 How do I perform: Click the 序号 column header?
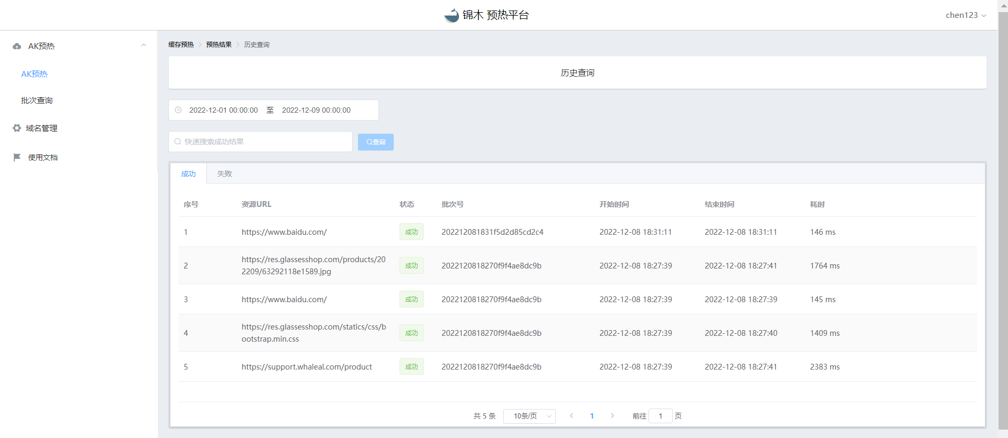pyautogui.click(x=191, y=204)
